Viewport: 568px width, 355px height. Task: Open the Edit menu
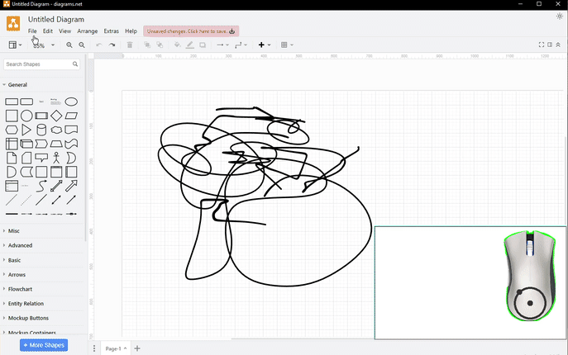(48, 31)
